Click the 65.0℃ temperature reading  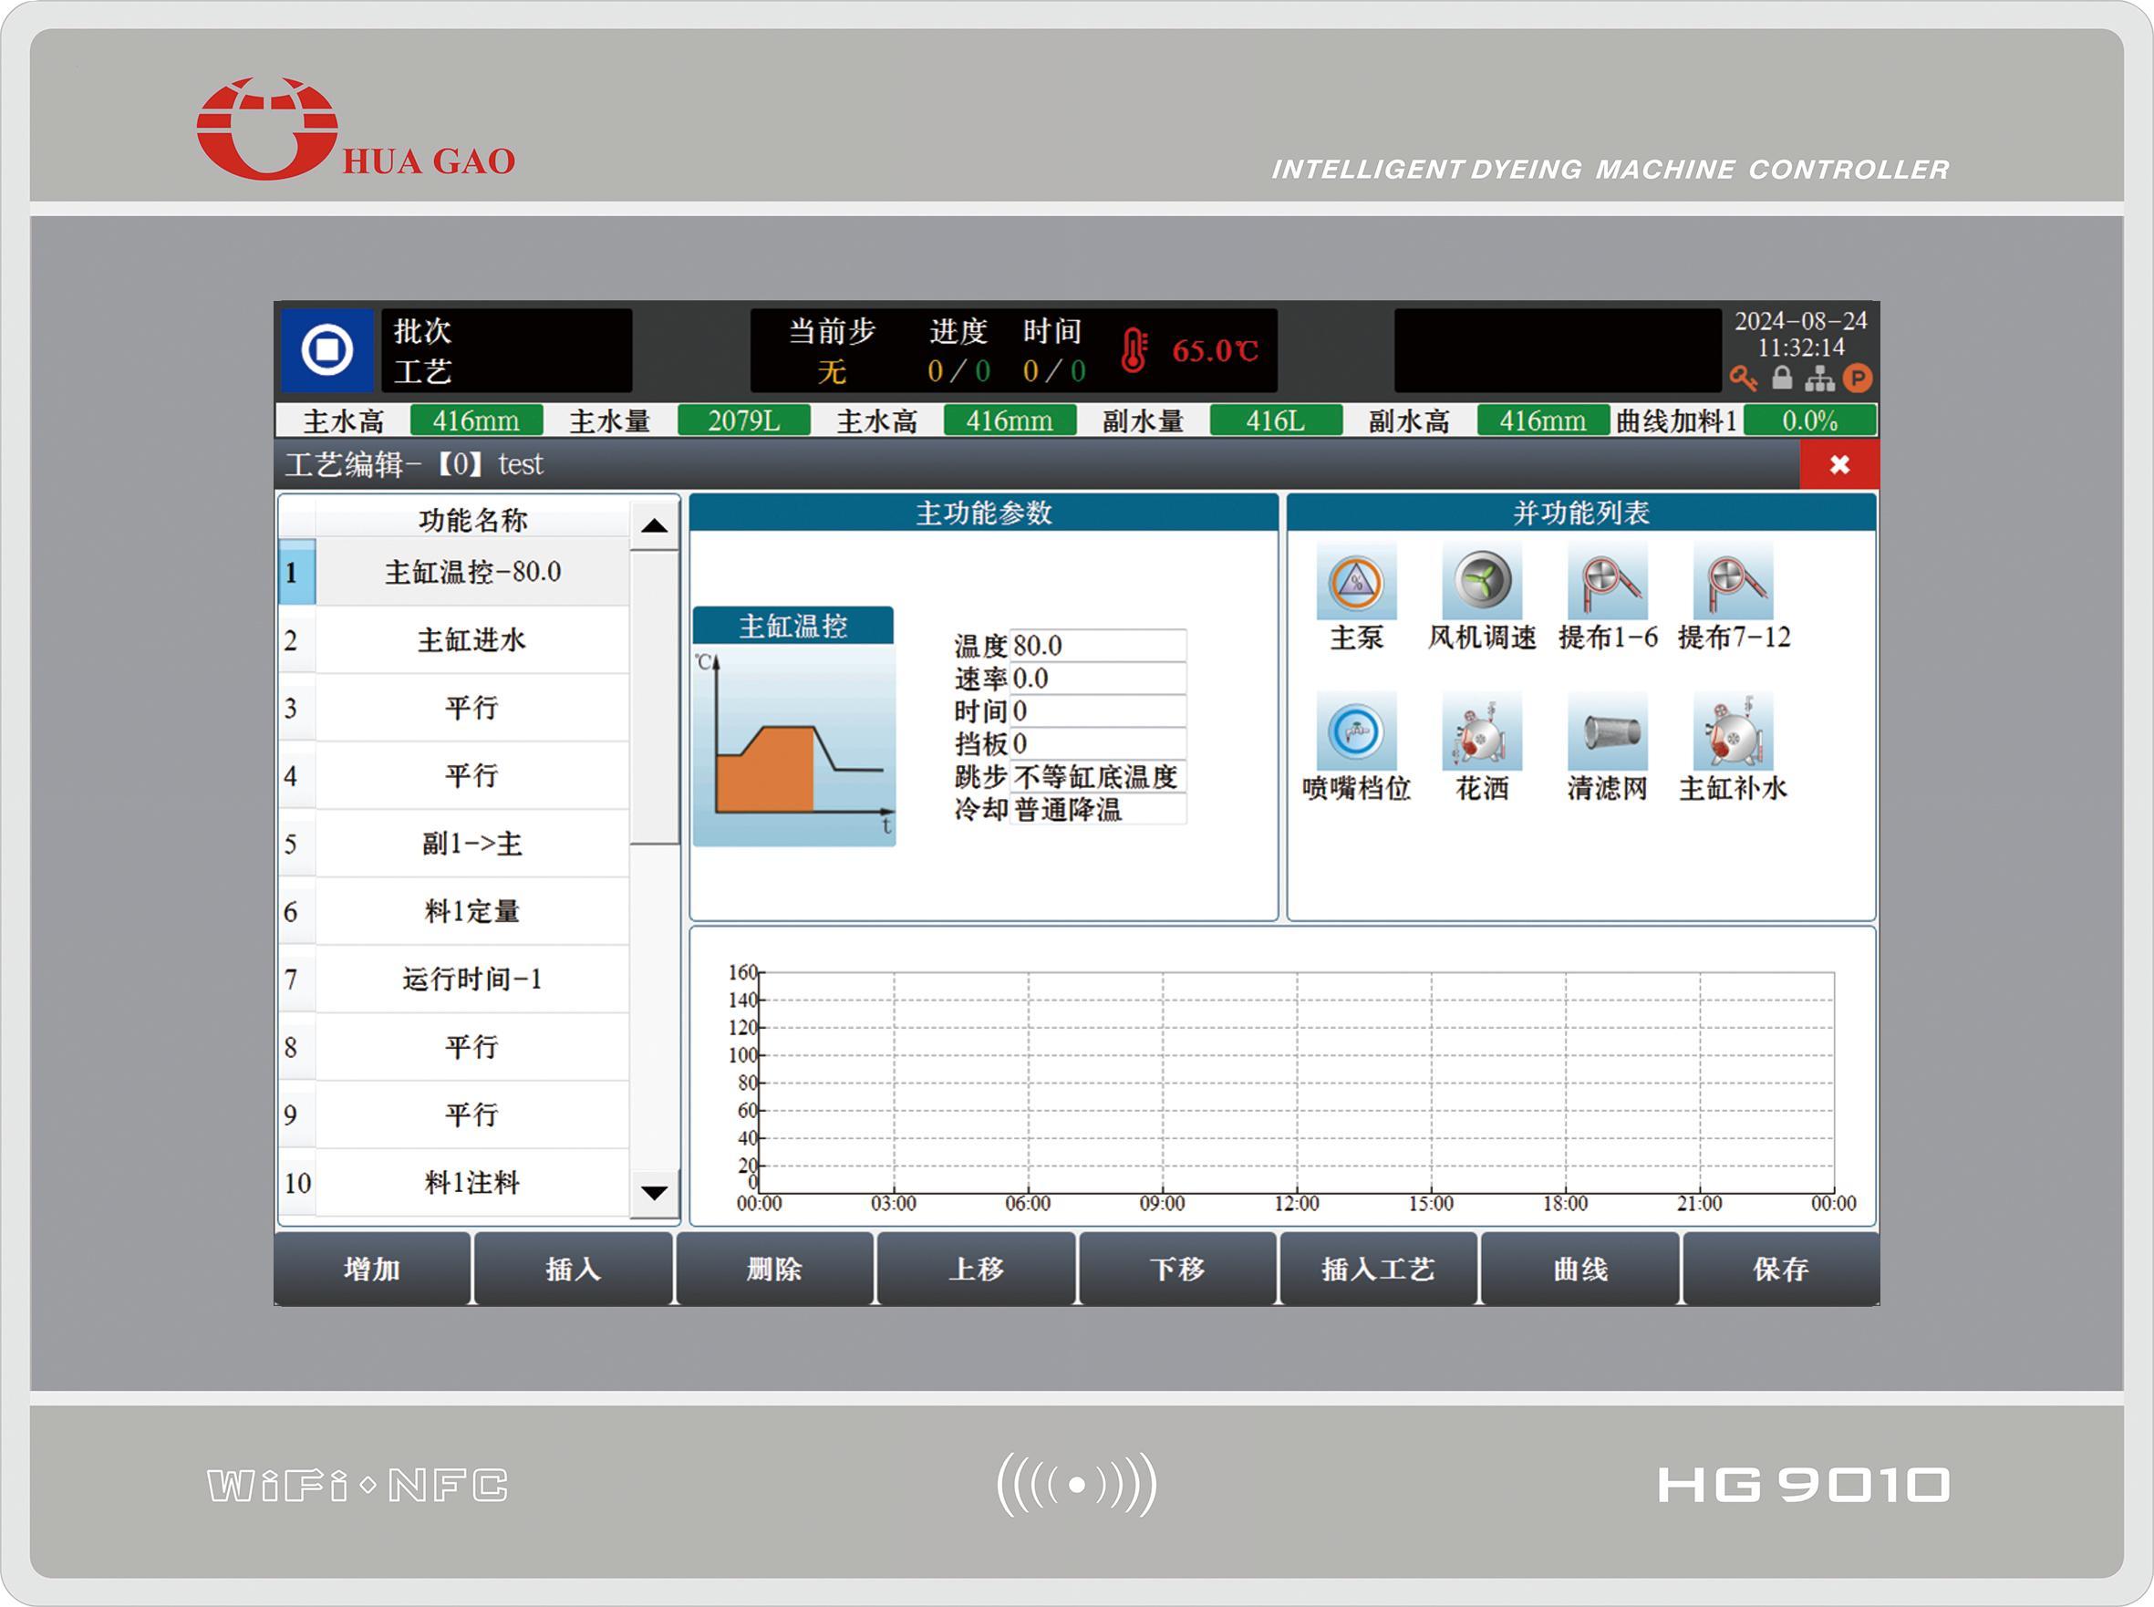[1215, 350]
